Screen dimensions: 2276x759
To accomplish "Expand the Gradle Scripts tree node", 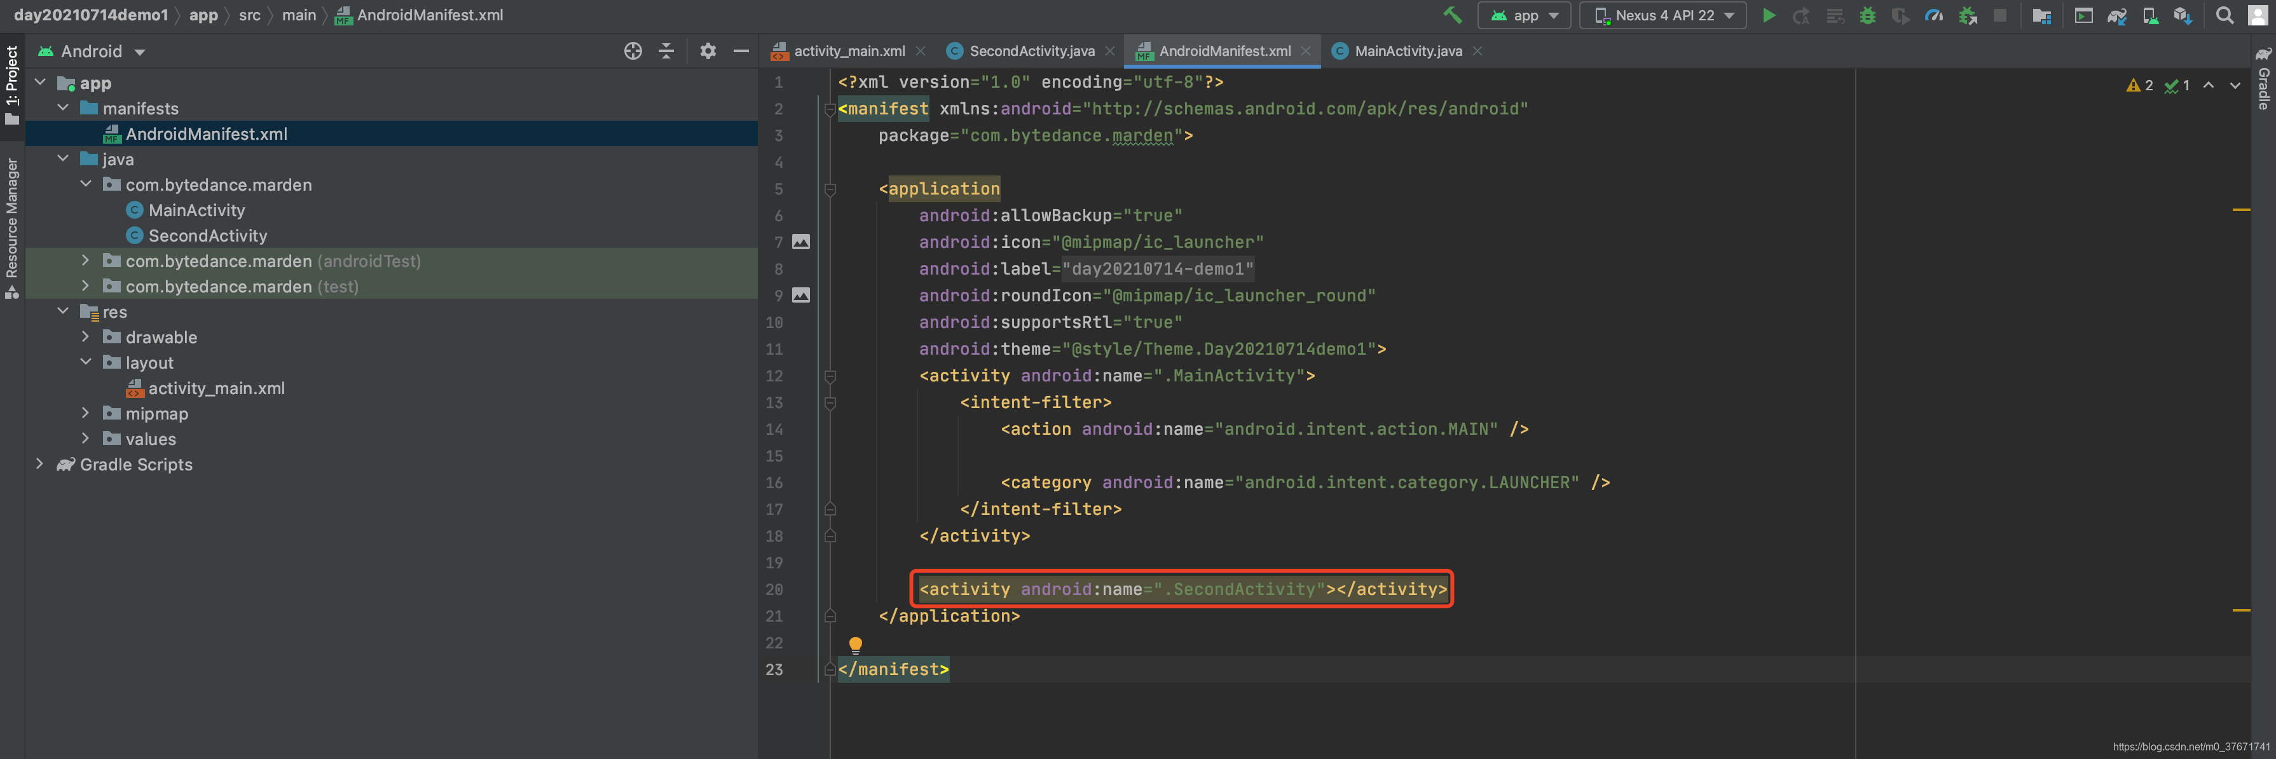I will [40, 464].
